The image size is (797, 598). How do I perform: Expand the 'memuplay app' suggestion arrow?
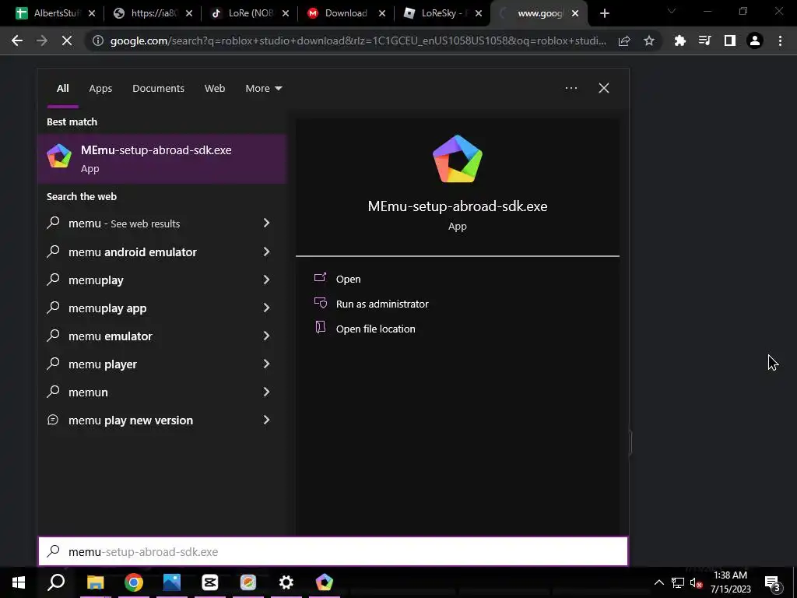pyautogui.click(x=266, y=307)
